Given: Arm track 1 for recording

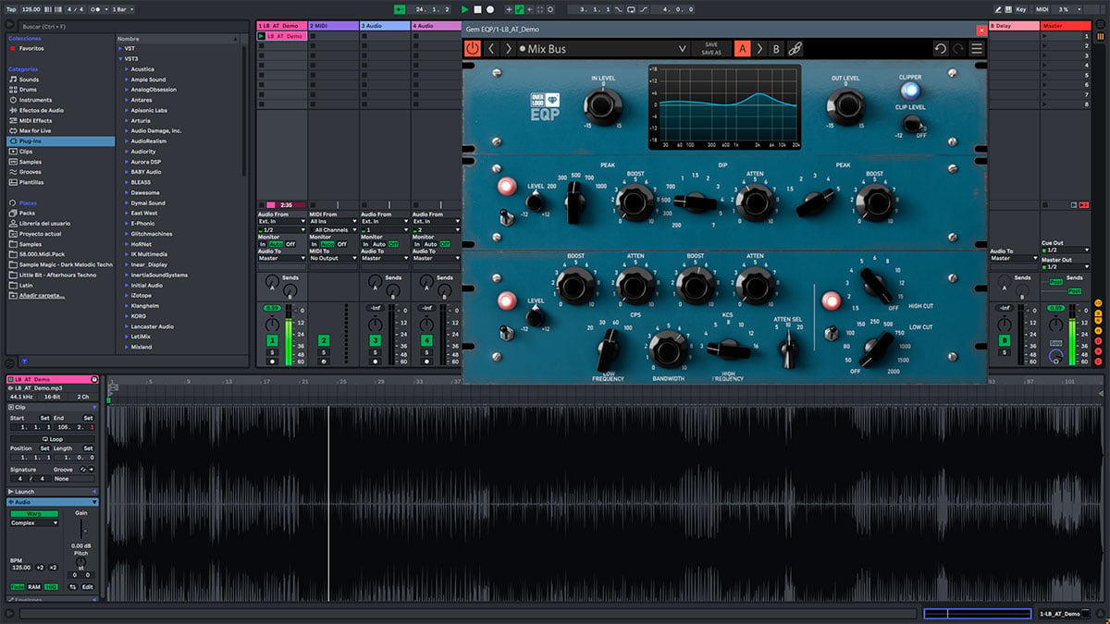Looking at the screenshot, I should (x=272, y=361).
